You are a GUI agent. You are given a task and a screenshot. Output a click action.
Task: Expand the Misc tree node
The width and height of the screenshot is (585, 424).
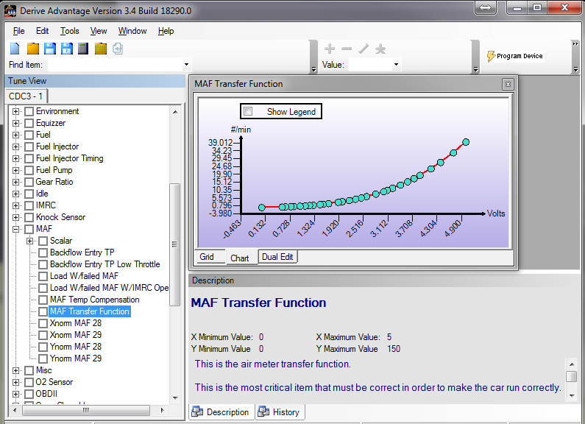15,370
